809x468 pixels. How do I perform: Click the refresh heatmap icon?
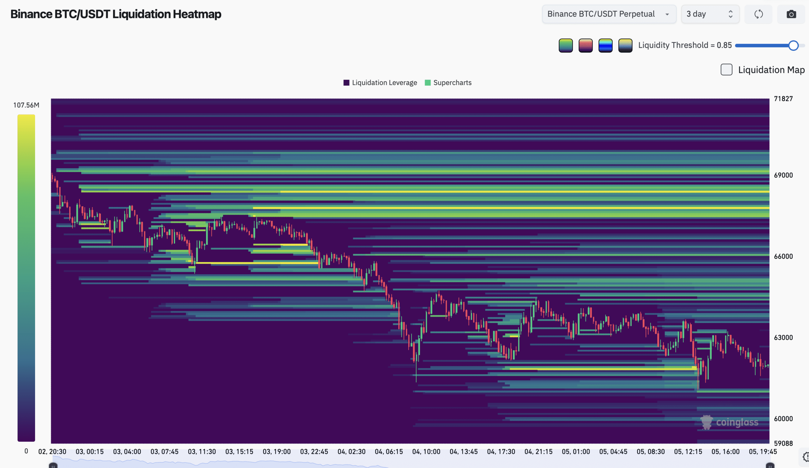(x=759, y=14)
